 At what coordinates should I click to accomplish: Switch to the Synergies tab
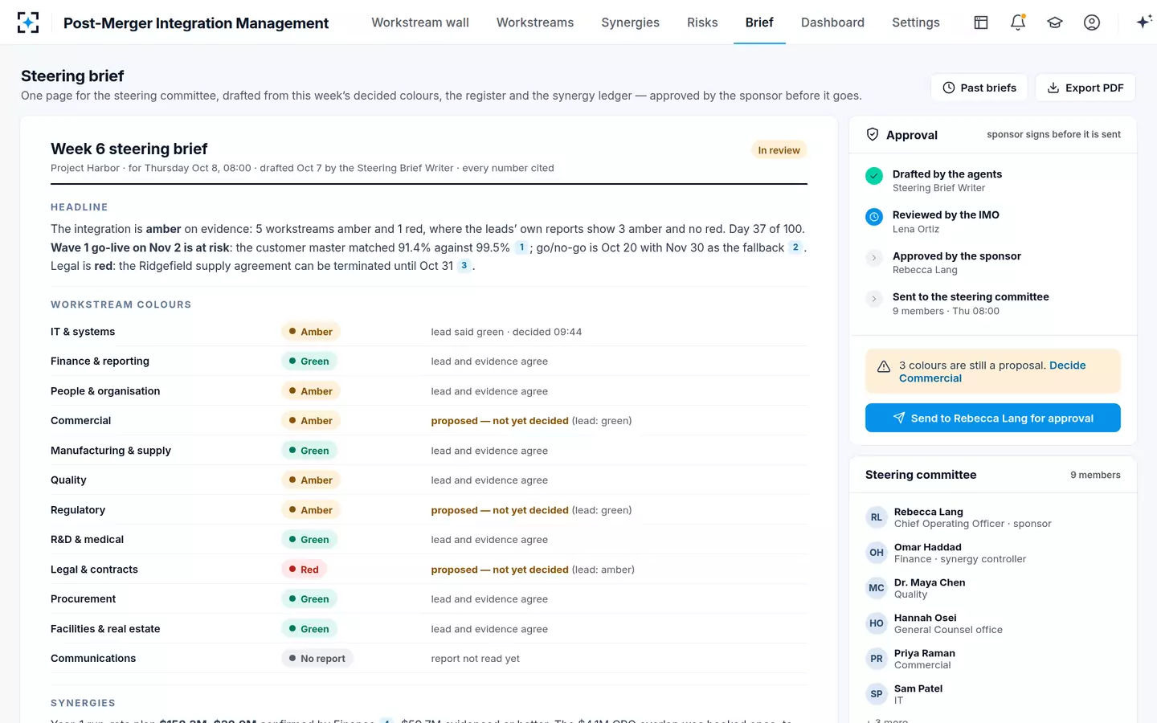(630, 22)
